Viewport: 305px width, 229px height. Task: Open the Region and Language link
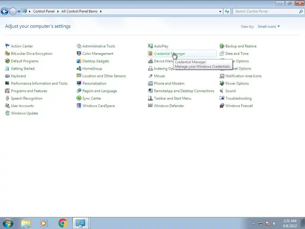(99, 91)
